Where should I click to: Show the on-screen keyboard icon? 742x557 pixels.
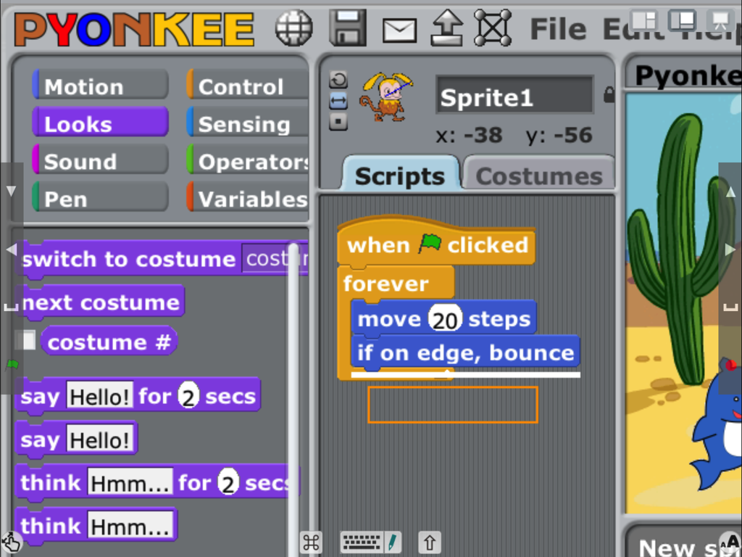point(361,542)
